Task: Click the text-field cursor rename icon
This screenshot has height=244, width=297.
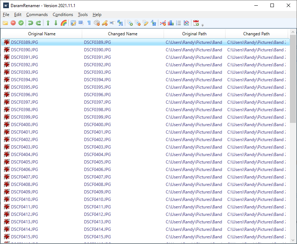Action: click(x=112, y=23)
